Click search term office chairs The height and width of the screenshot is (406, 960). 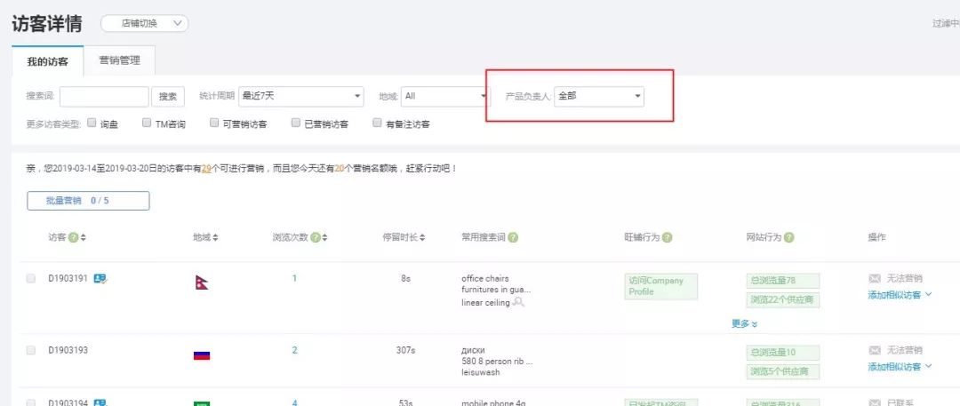click(x=485, y=279)
